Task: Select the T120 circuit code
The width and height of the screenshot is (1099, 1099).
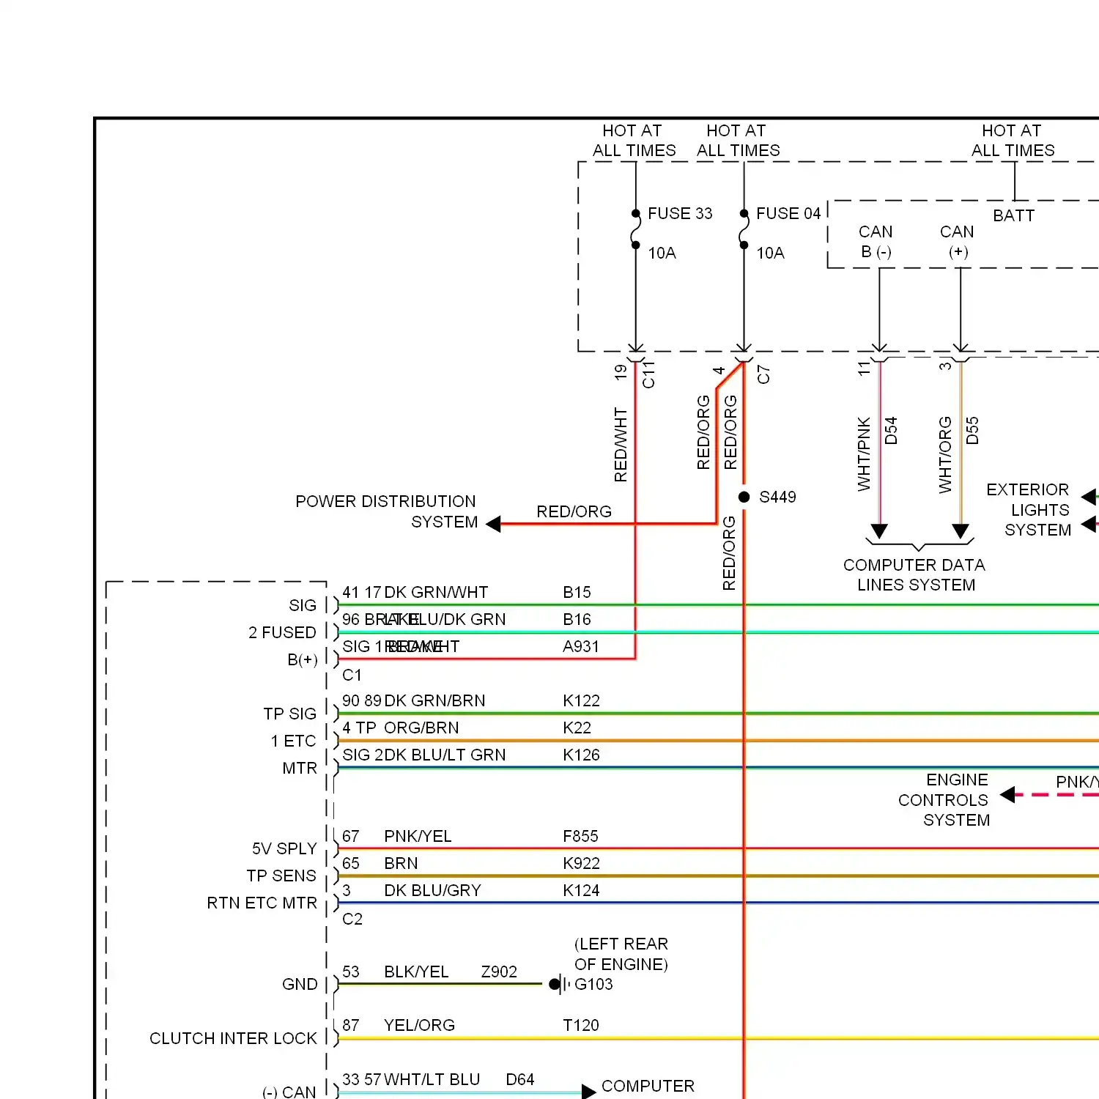Action: [x=581, y=1025]
